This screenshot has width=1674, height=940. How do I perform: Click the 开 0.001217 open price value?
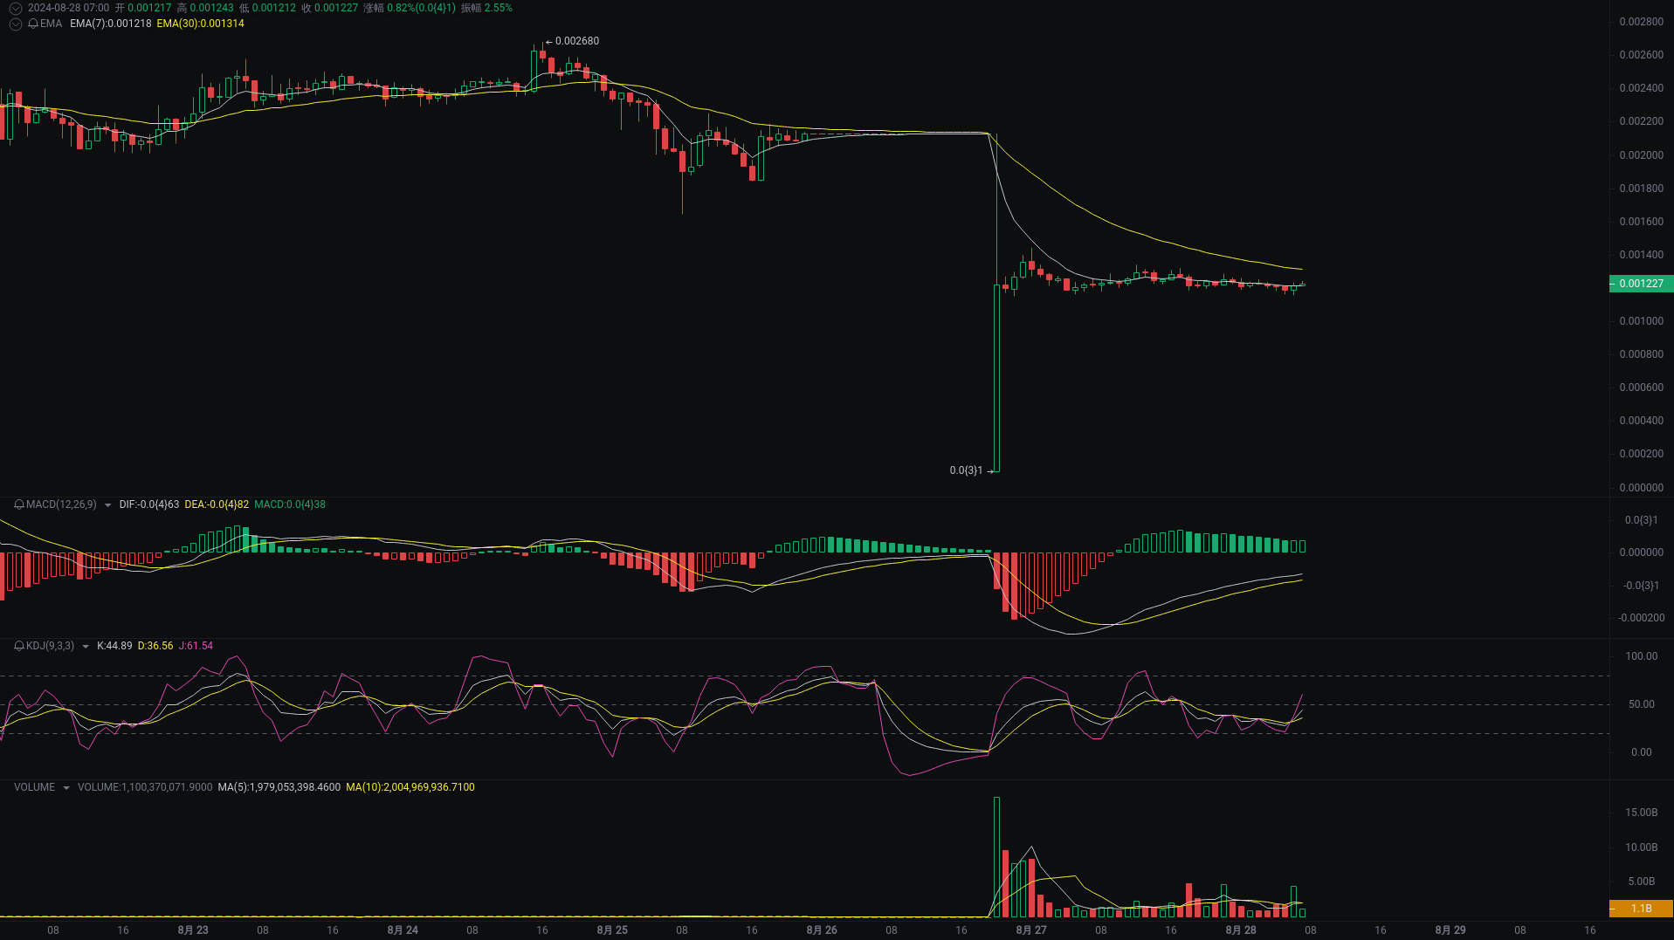[x=143, y=8]
